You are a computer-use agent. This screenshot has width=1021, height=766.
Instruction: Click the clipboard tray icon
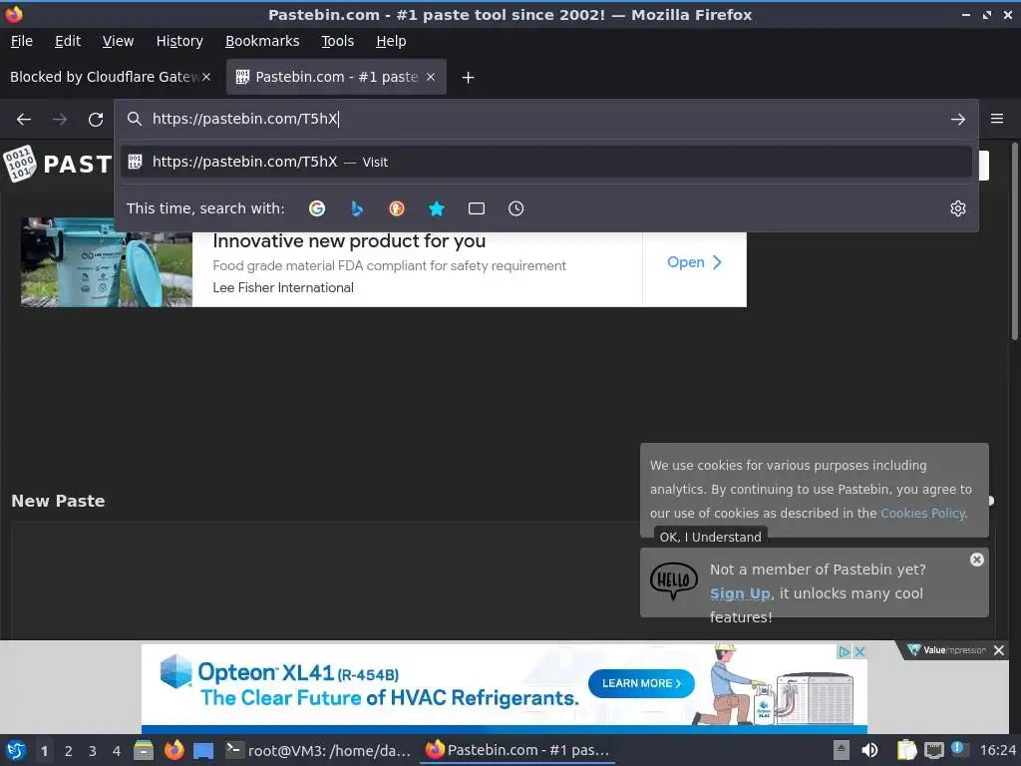(x=906, y=750)
